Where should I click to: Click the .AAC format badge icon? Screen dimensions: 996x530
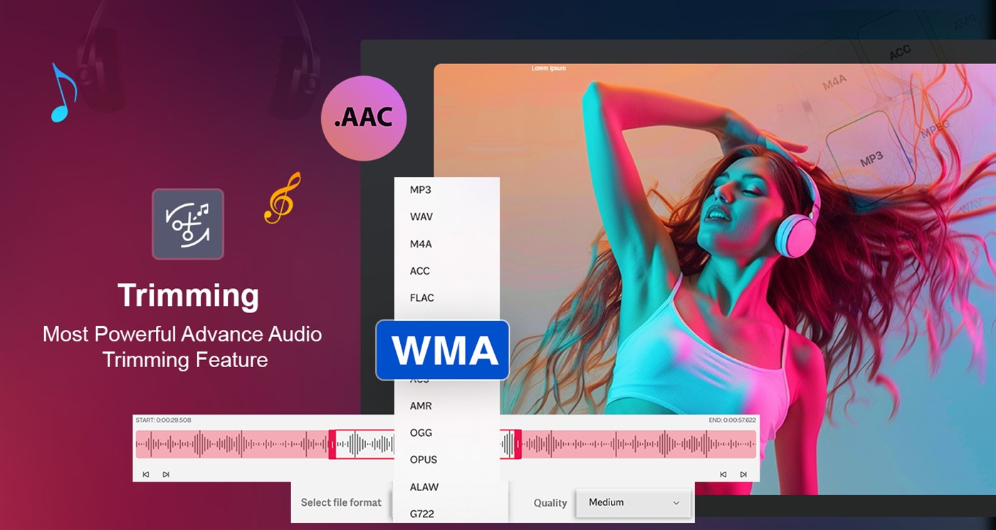click(364, 117)
